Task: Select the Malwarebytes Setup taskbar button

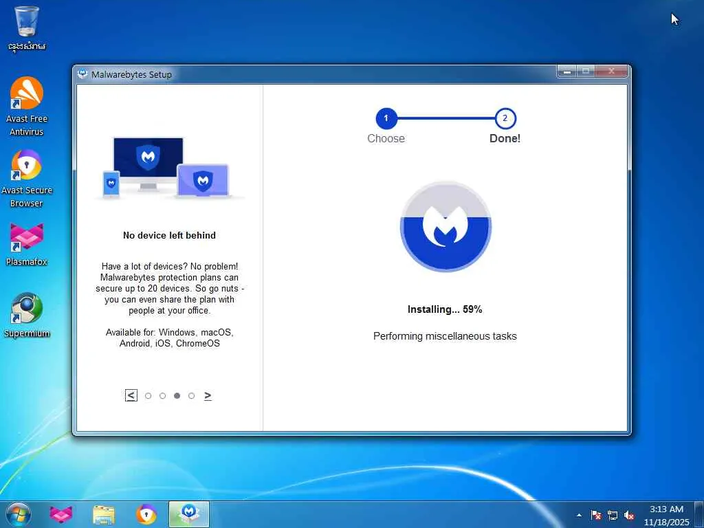Action: [x=189, y=514]
